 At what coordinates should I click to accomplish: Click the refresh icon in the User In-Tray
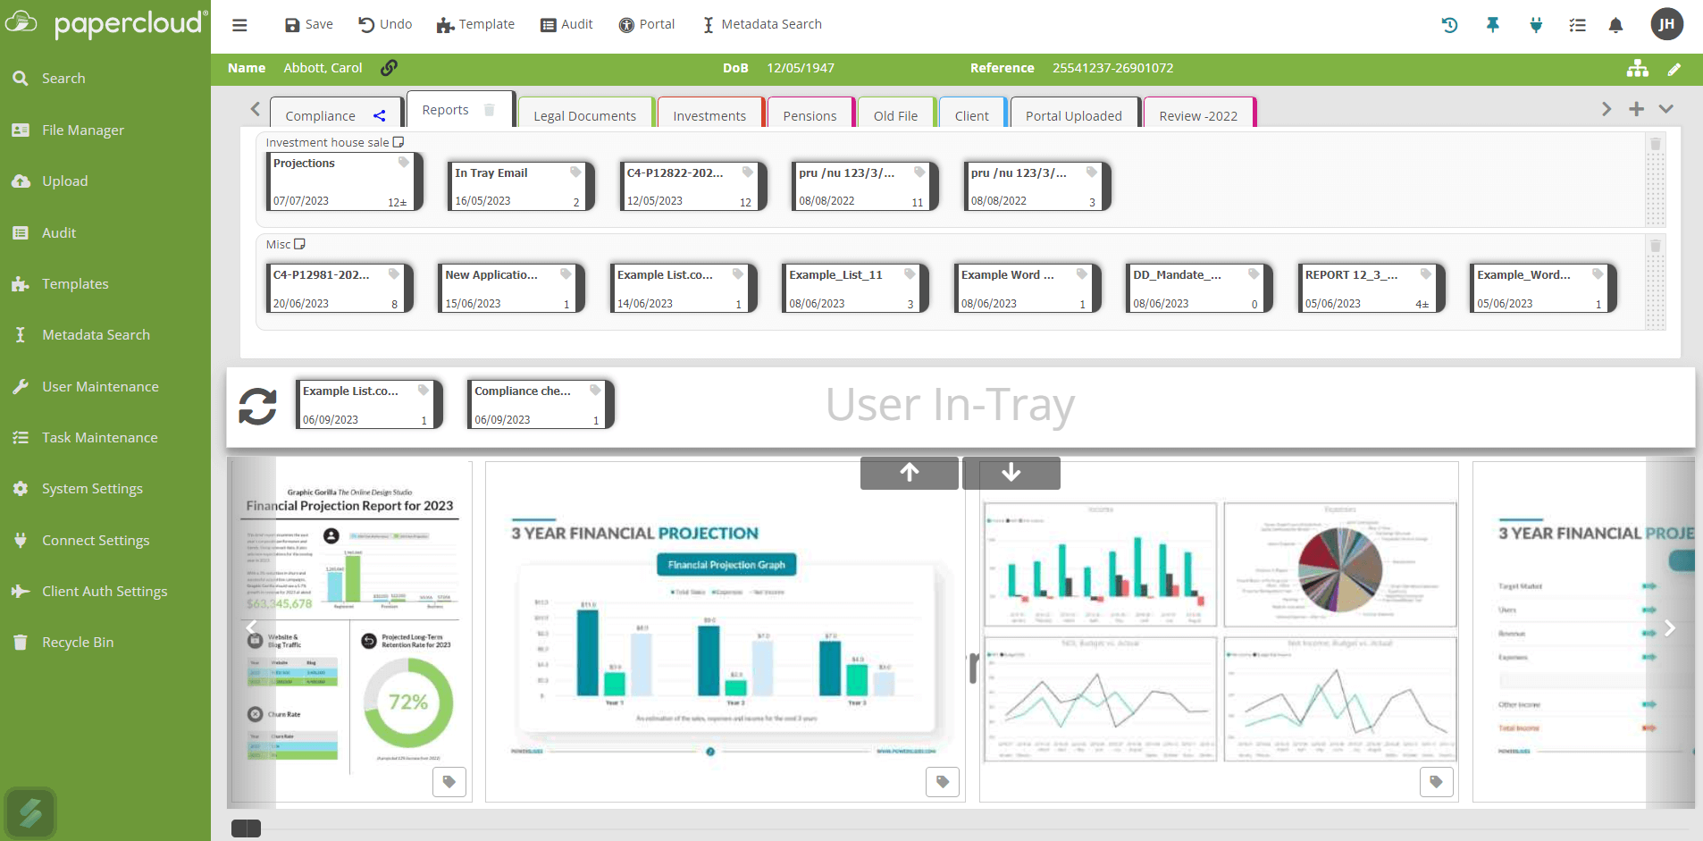pos(257,406)
